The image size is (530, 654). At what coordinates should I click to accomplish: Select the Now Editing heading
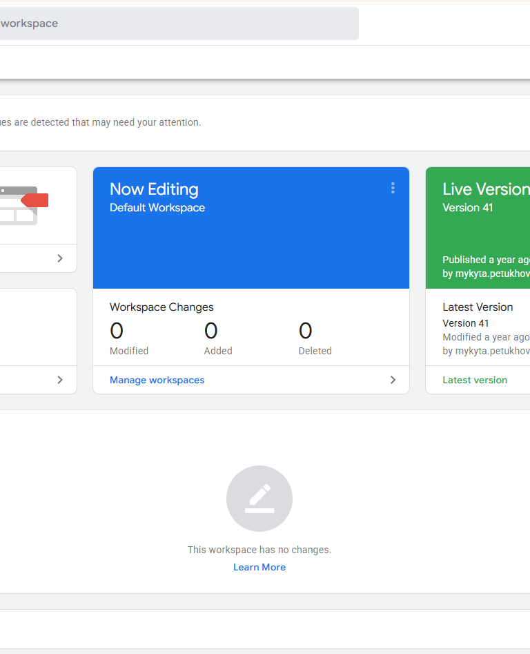154,189
